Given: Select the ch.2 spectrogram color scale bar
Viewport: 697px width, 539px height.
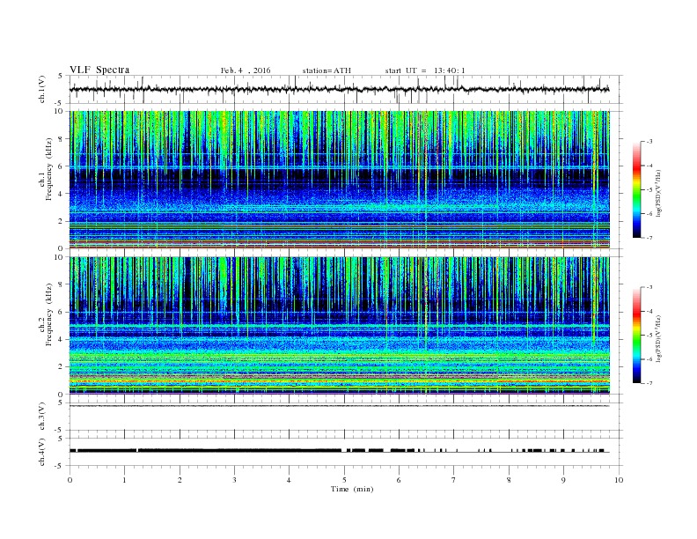Looking at the screenshot, I should pyautogui.click(x=636, y=335).
